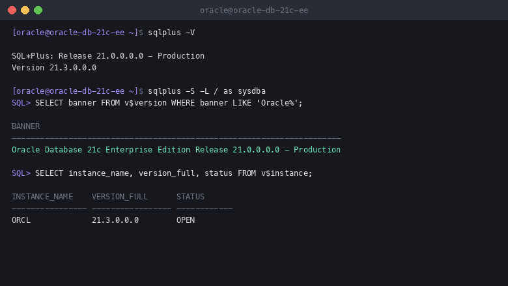Viewport: 508px width, 286px height.
Task: Select the OPEN status value
Action: pos(186,220)
